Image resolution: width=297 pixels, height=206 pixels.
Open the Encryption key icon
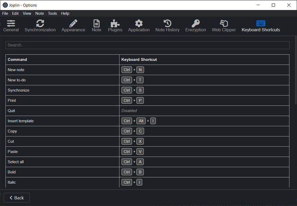(x=196, y=24)
